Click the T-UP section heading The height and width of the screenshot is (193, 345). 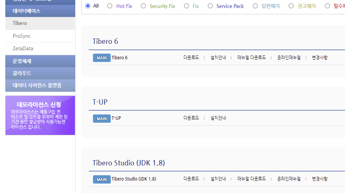point(100,102)
